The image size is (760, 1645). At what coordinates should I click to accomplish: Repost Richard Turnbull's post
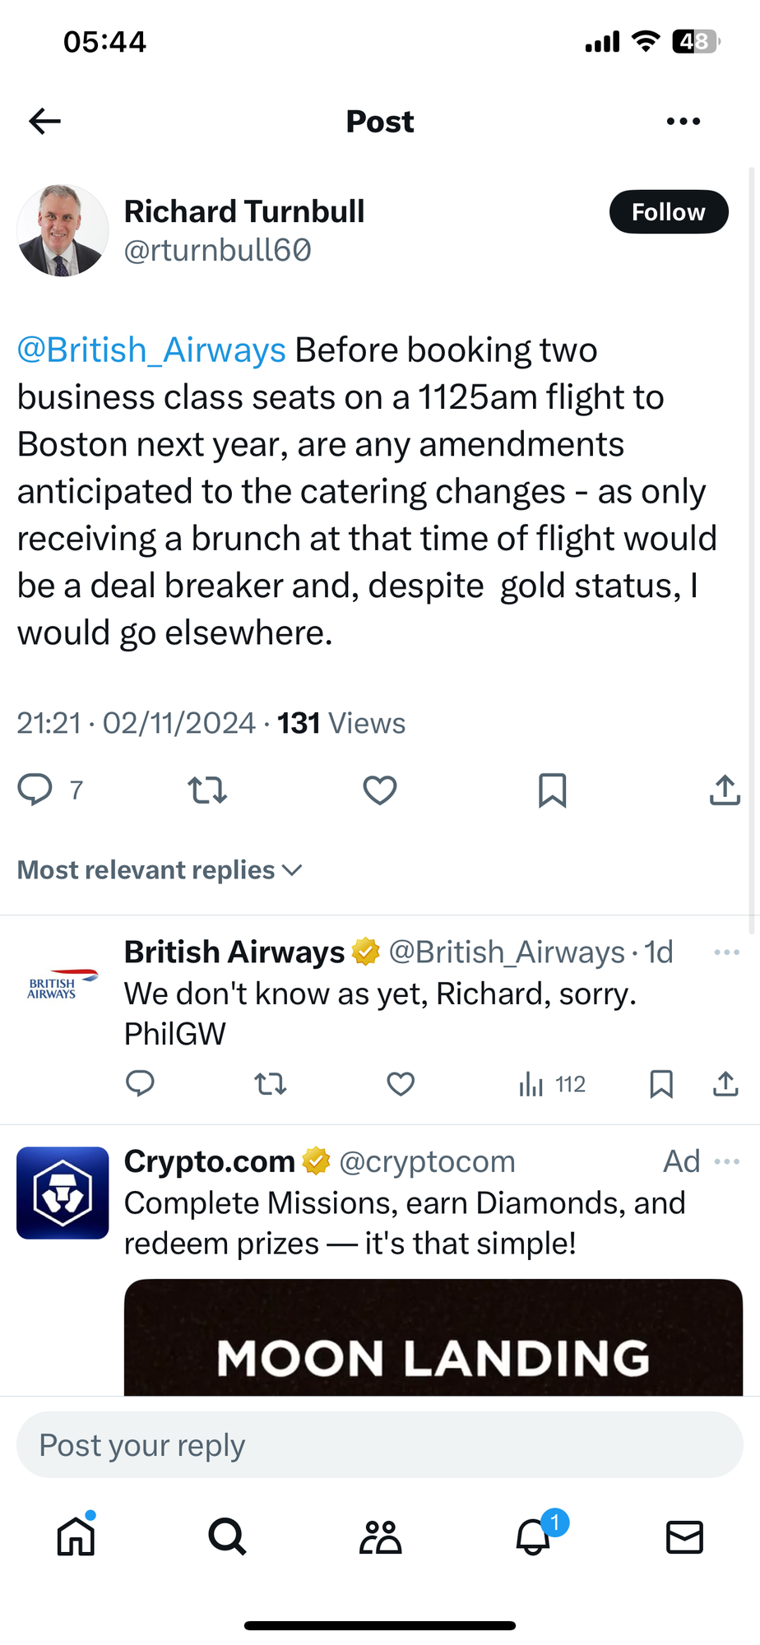point(207,790)
